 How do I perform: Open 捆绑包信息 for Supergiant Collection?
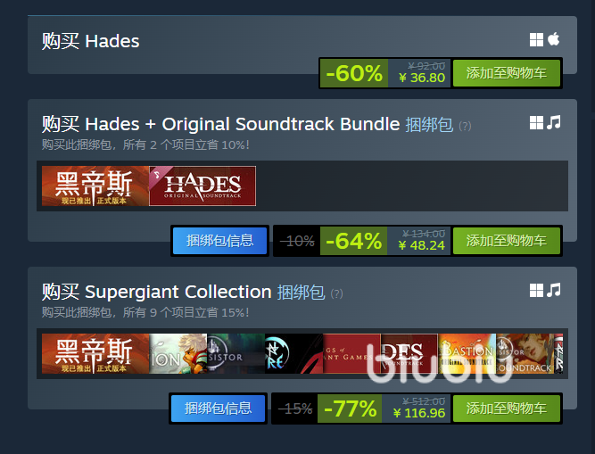[x=219, y=409]
